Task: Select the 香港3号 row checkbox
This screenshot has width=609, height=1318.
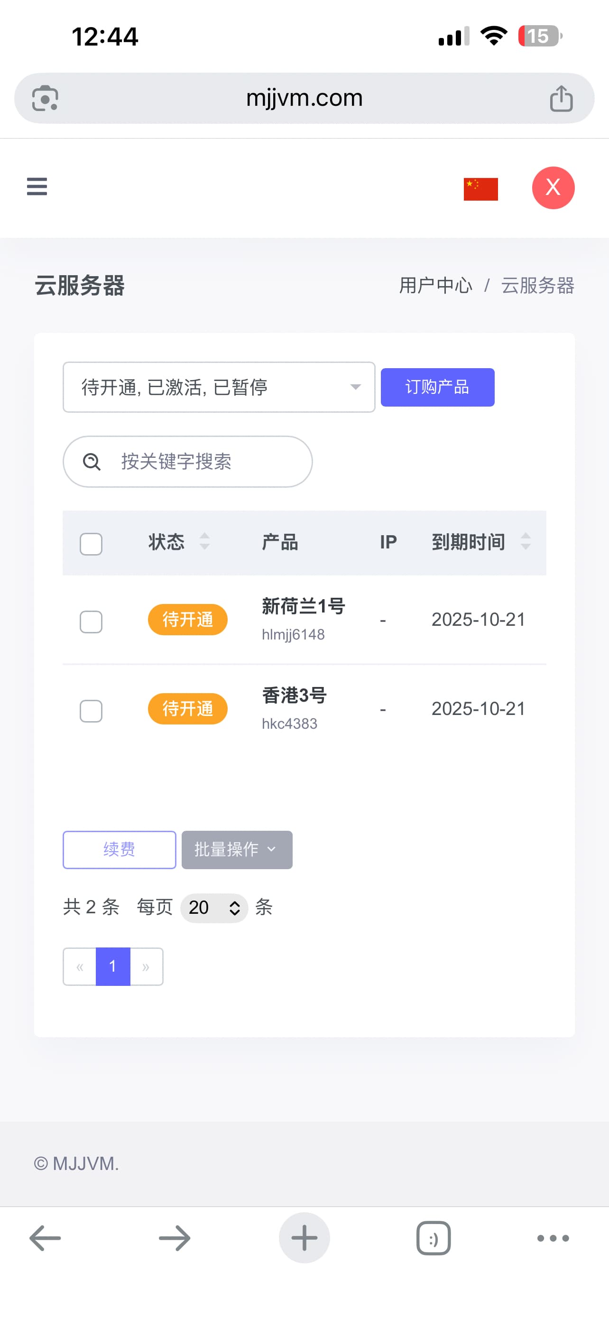Action: click(x=91, y=711)
